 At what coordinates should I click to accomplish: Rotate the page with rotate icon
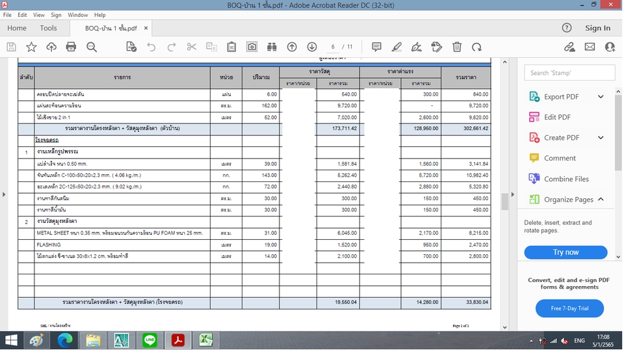point(476,47)
